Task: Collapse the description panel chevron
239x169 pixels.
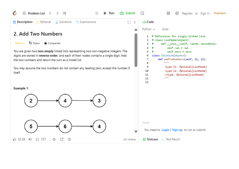Action: (135, 22)
